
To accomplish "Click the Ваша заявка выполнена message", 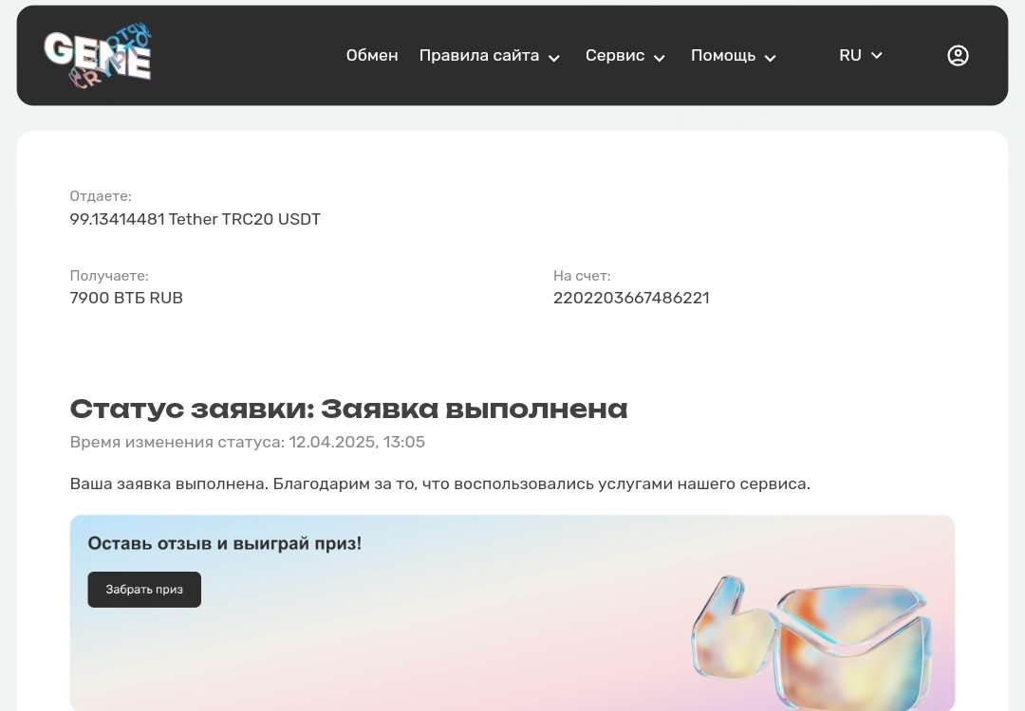I will (440, 483).
